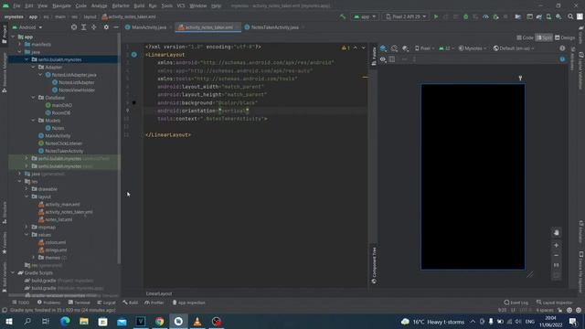
Task: Toggle the Project tool window on left edge
Action: (4, 35)
